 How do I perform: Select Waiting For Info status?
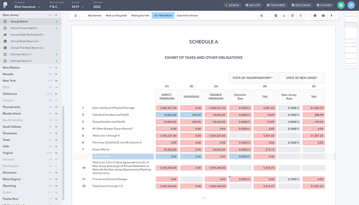tap(140, 16)
